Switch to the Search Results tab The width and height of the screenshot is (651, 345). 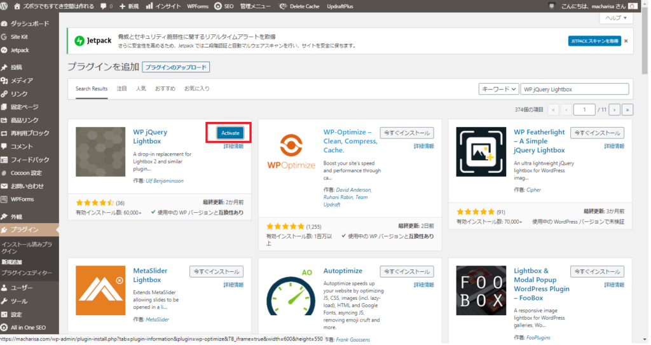92,88
